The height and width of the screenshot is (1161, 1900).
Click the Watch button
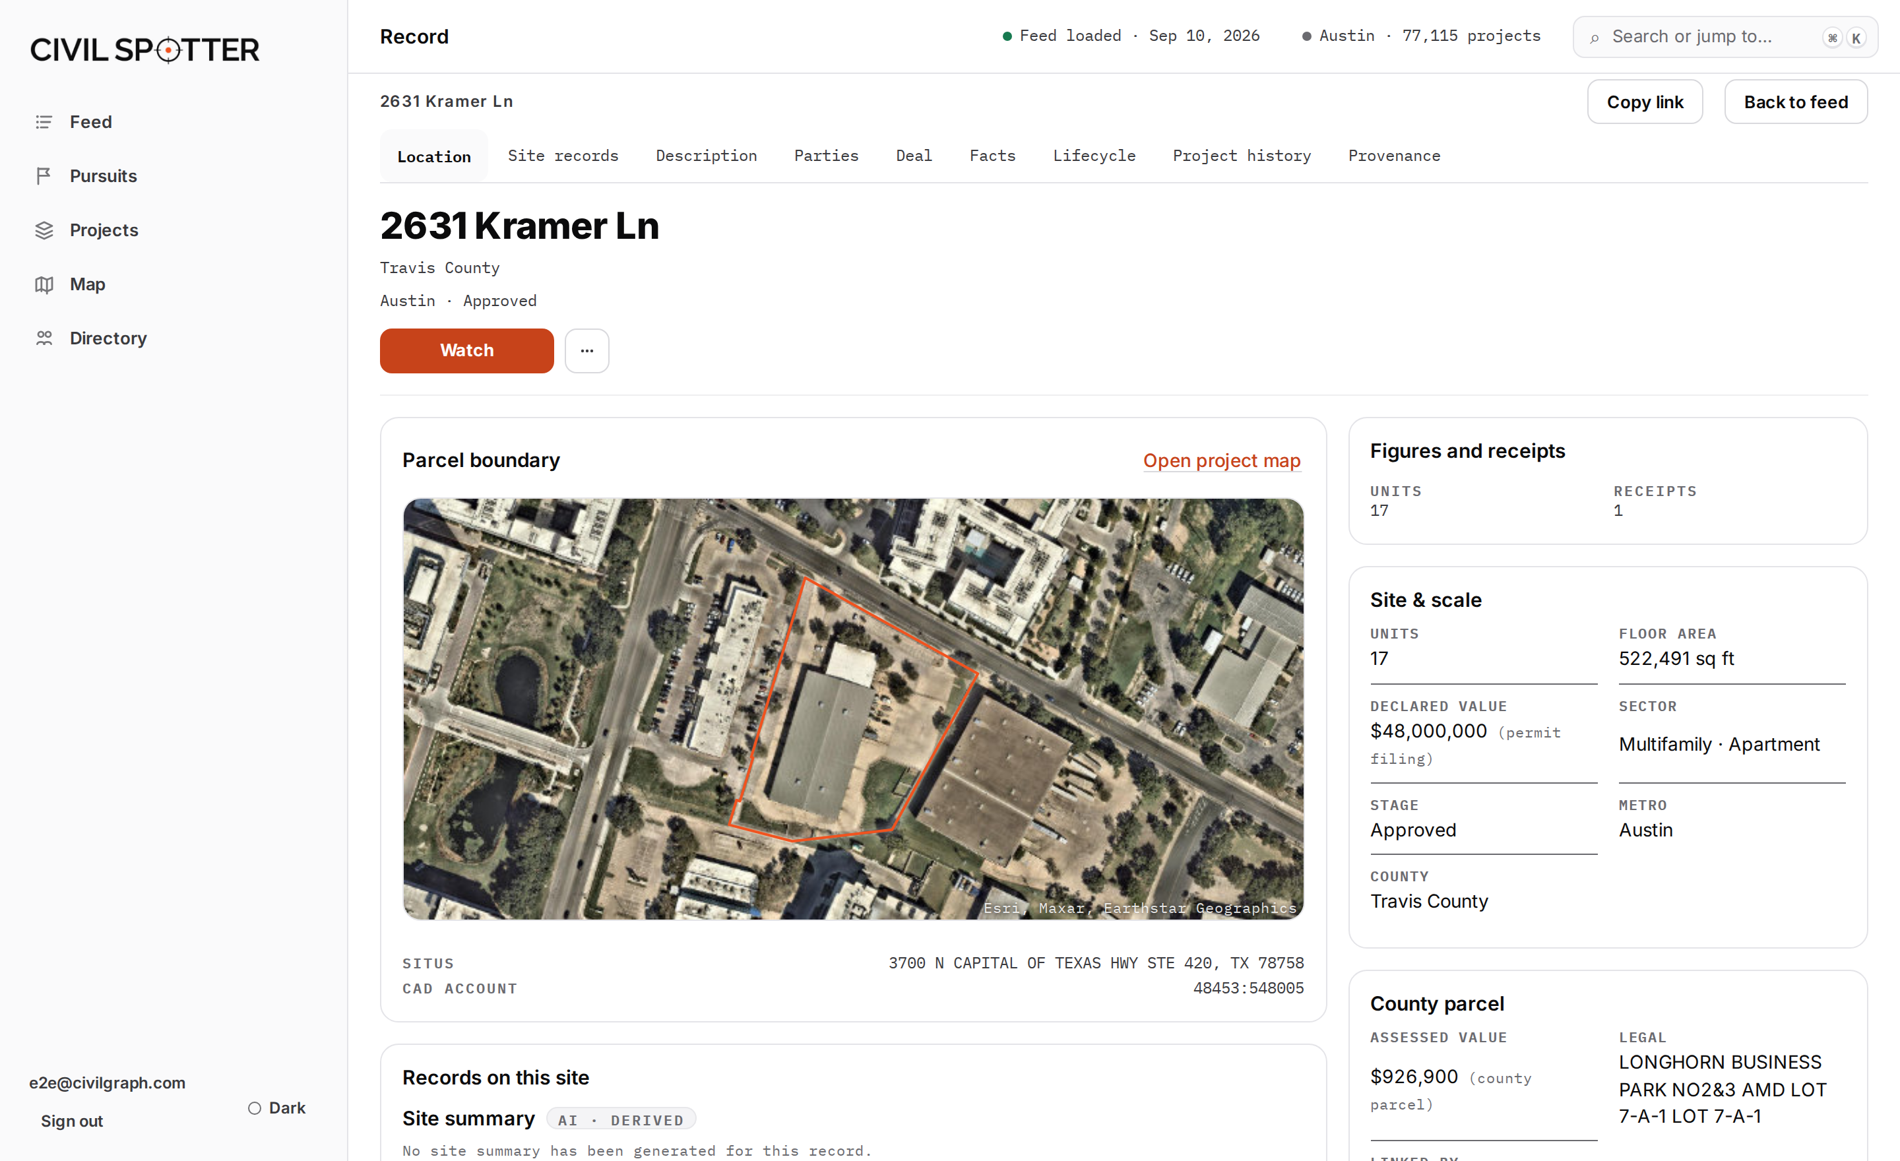click(466, 351)
